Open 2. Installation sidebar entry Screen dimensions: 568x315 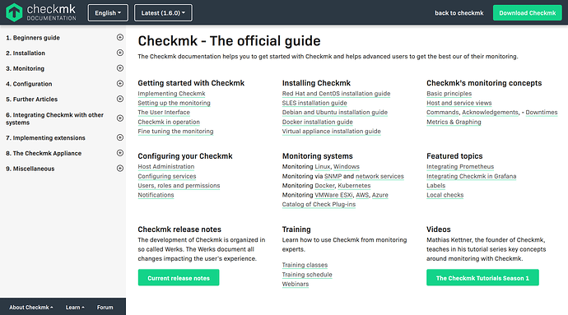(26, 53)
